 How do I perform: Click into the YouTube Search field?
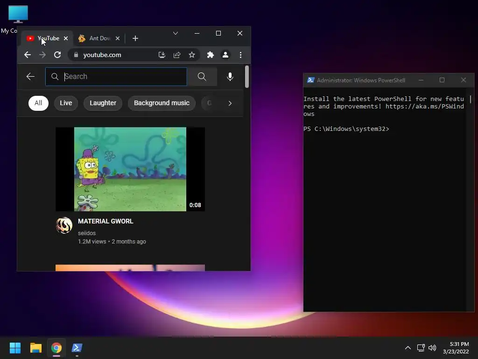pyautogui.click(x=116, y=77)
